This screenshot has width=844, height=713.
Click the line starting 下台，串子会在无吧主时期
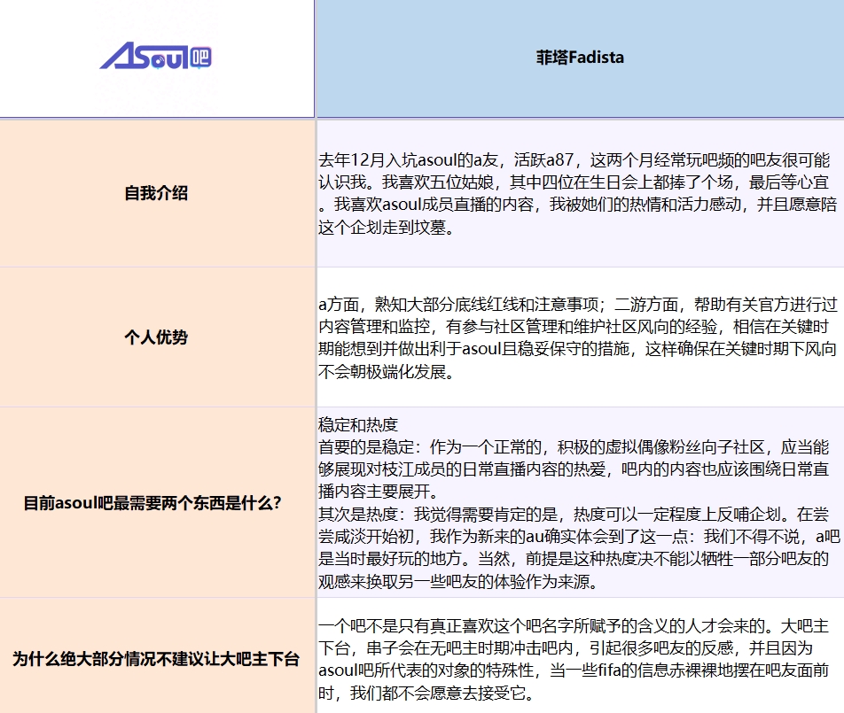click(566, 648)
